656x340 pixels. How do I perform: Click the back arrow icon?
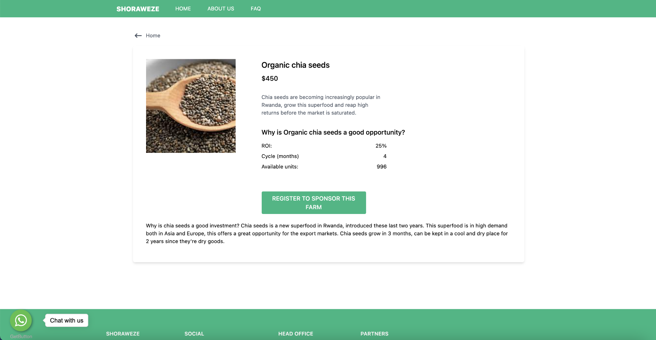(138, 36)
